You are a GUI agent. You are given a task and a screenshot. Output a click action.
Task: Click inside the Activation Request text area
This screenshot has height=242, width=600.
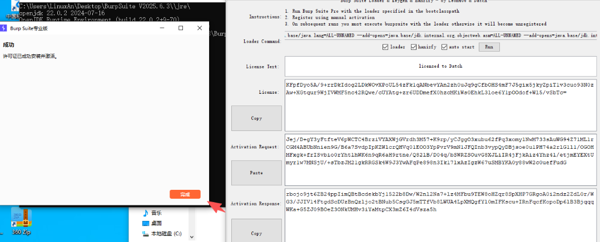click(x=441, y=158)
